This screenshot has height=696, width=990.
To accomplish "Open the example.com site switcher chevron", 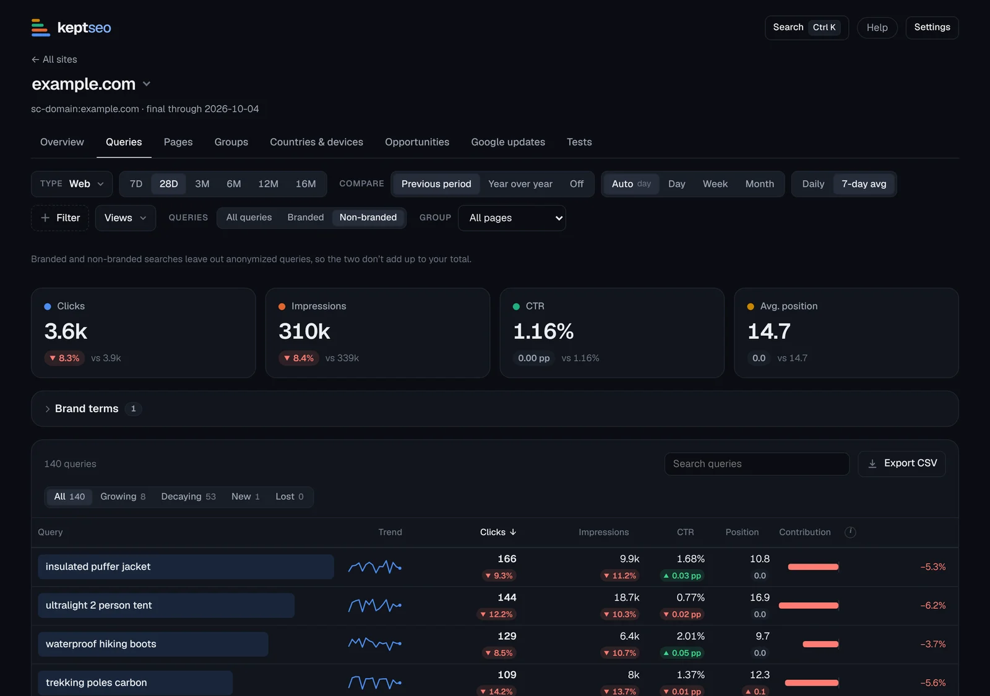I will [147, 84].
